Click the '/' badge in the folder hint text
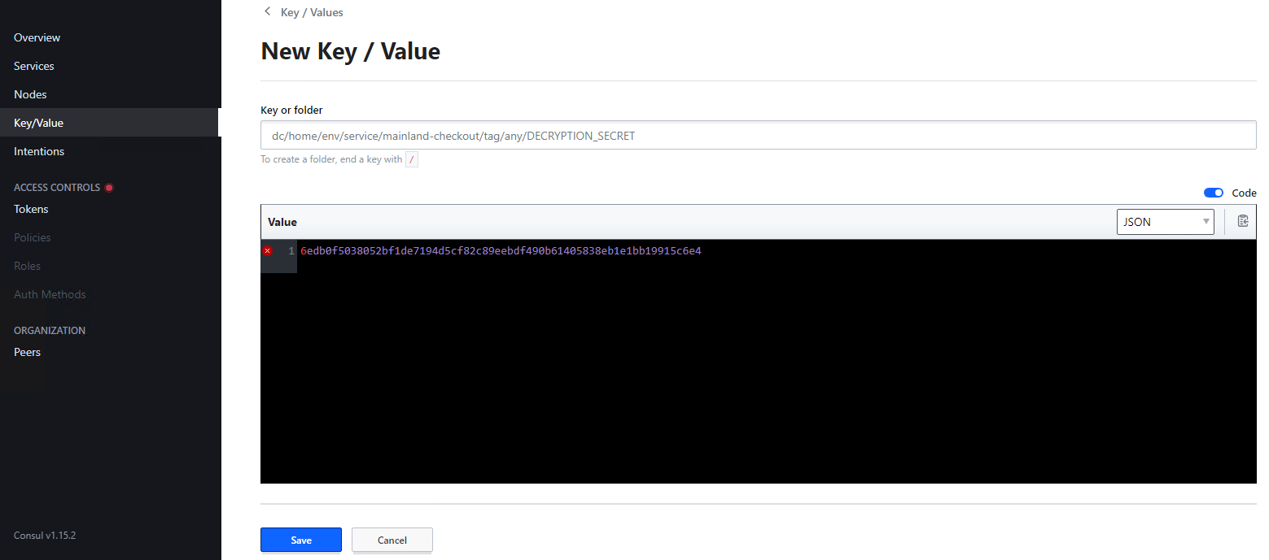This screenshot has height=560, width=1269. pyautogui.click(x=412, y=159)
